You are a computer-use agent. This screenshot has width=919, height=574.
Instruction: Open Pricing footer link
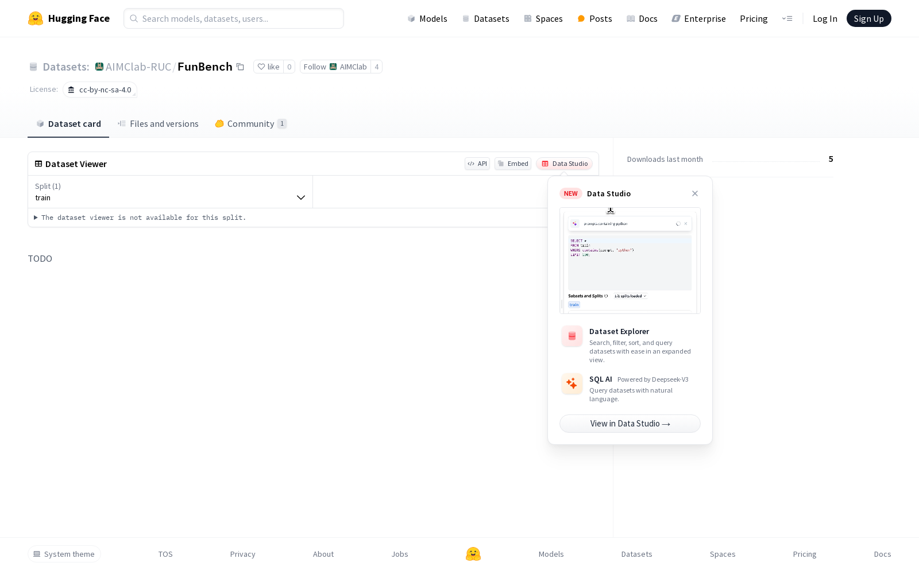(805, 554)
